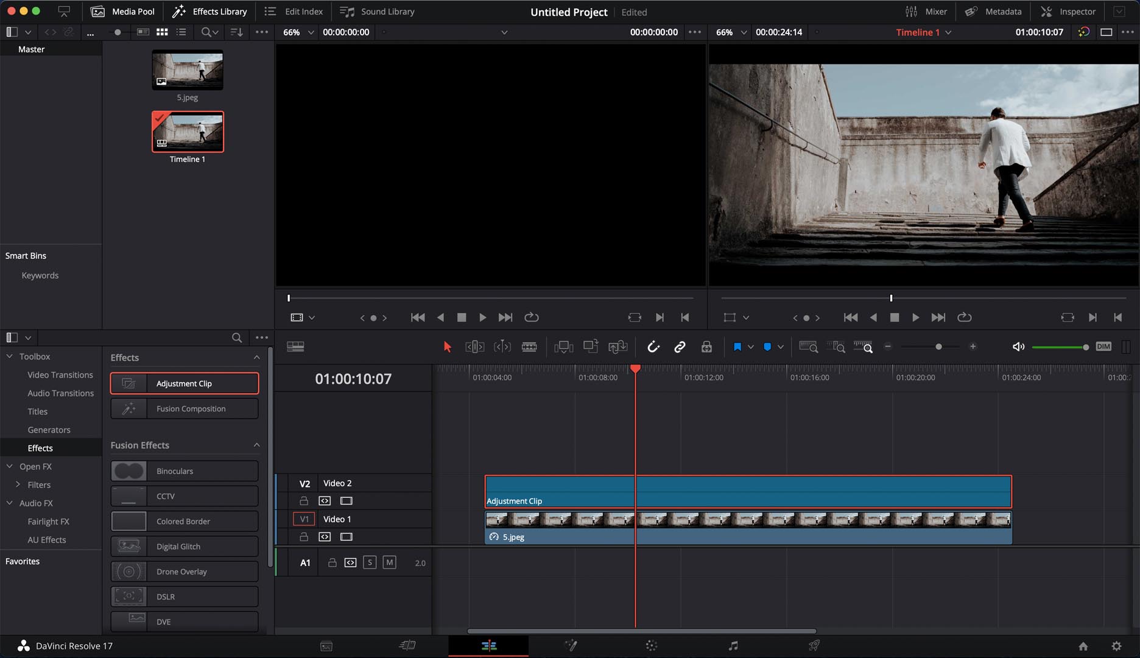Click the timeline zoom slider handle
This screenshot has width=1140, height=658.
pyautogui.click(x=938, y=347)
